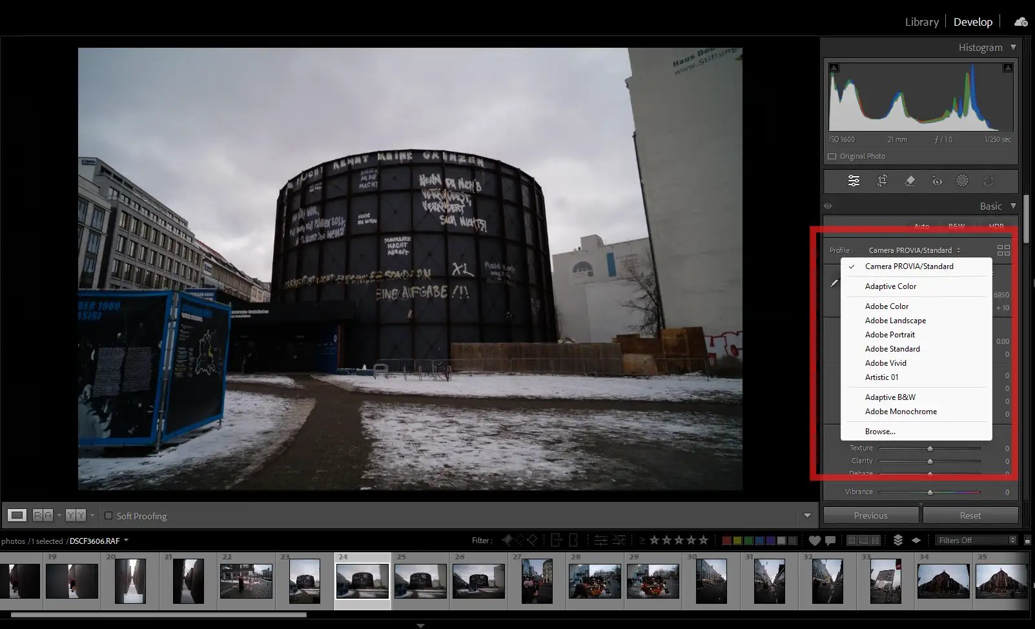Open the Profile dropdown Camera PROVIA/Standard

click(914, 250)
